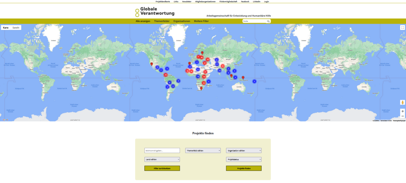This screenshot has height=183, width=406.
Task: Switch map to Satellit view
Action: (16, 28)
